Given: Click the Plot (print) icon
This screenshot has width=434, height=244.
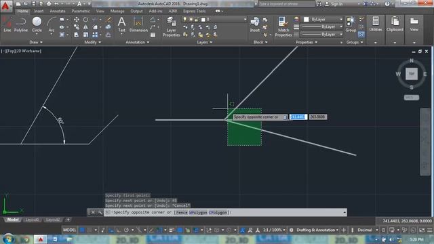Looking at the screenshot, I should (49, 4).
